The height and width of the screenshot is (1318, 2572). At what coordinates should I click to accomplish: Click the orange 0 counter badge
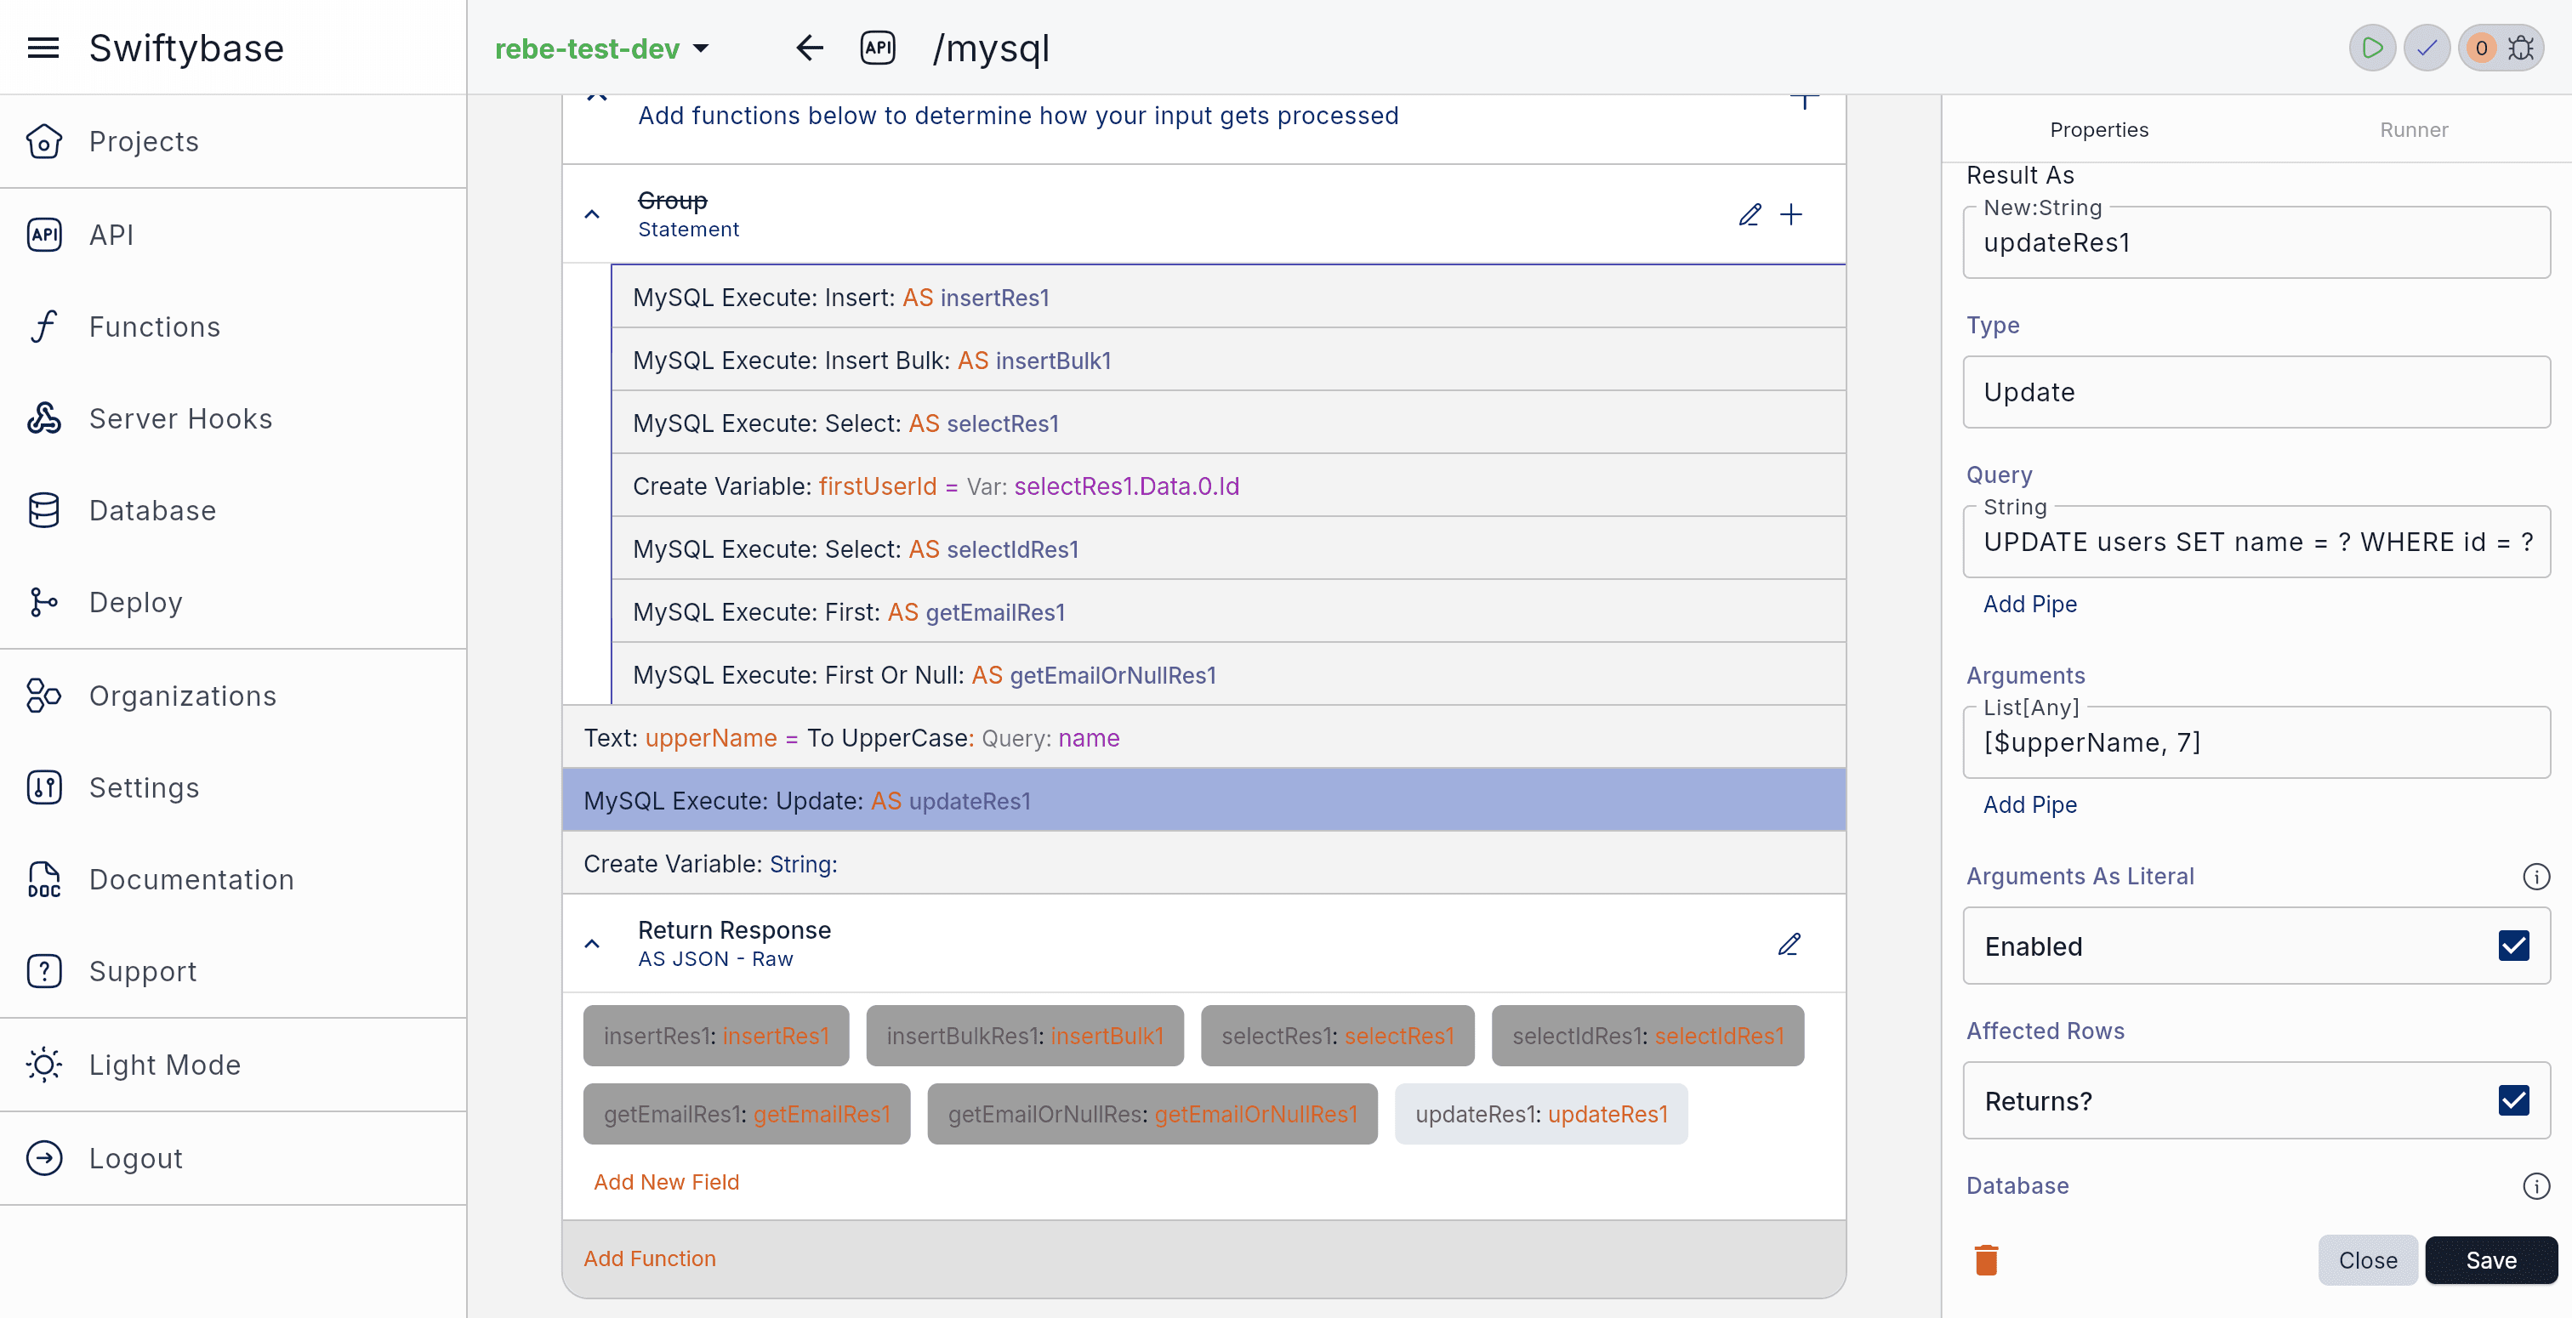[2481, 48]
